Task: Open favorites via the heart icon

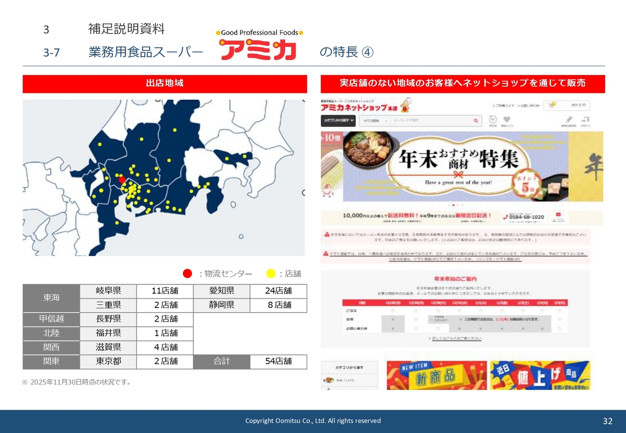Action: [507, 119]
